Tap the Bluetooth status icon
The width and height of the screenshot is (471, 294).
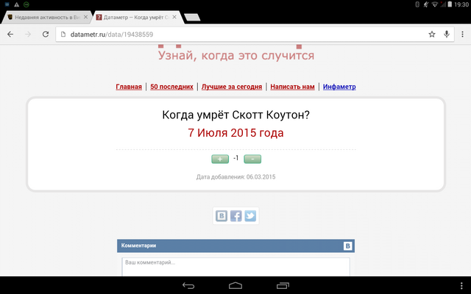pos(417,4)
